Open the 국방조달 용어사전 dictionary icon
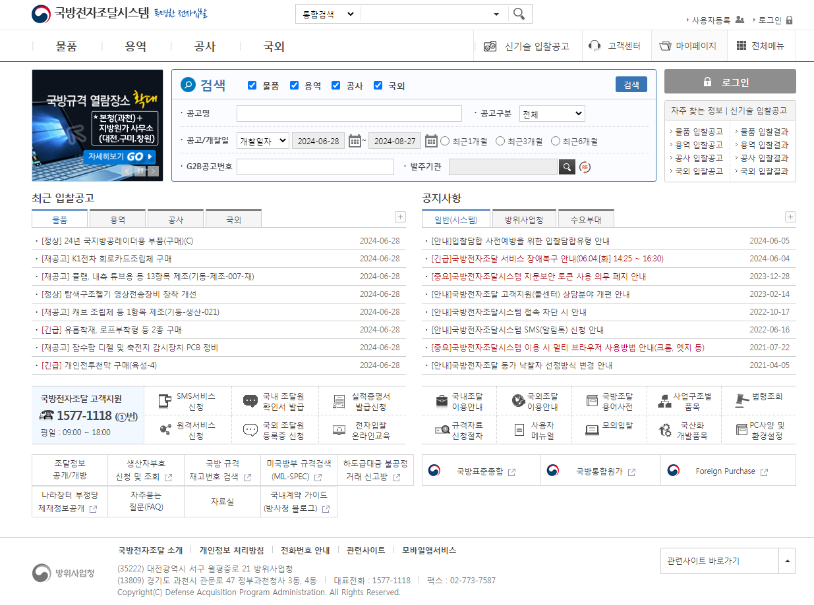Viewport: 814px width, 605px height. click(x=610, y=399)
